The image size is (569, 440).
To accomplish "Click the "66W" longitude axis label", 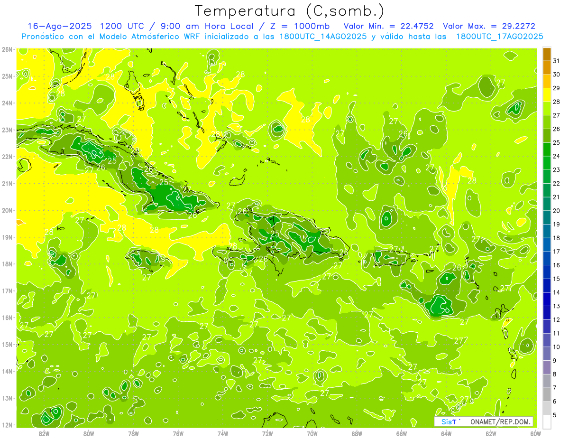I will [x=401, y=433].
